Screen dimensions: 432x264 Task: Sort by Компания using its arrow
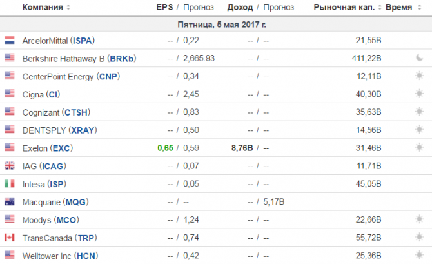pyautogui.click(x=68, y=8)
